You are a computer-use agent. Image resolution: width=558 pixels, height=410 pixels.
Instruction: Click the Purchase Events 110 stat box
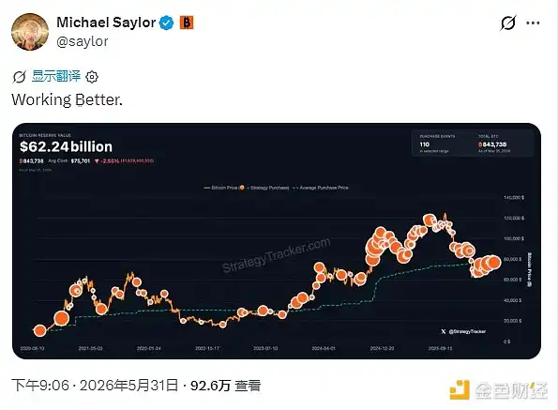437,144
